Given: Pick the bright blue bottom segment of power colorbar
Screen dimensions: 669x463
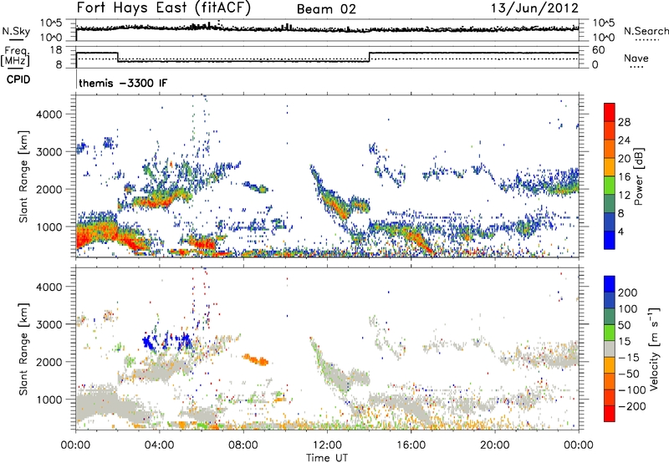Looking at the screenshot, I should point(610,240).
